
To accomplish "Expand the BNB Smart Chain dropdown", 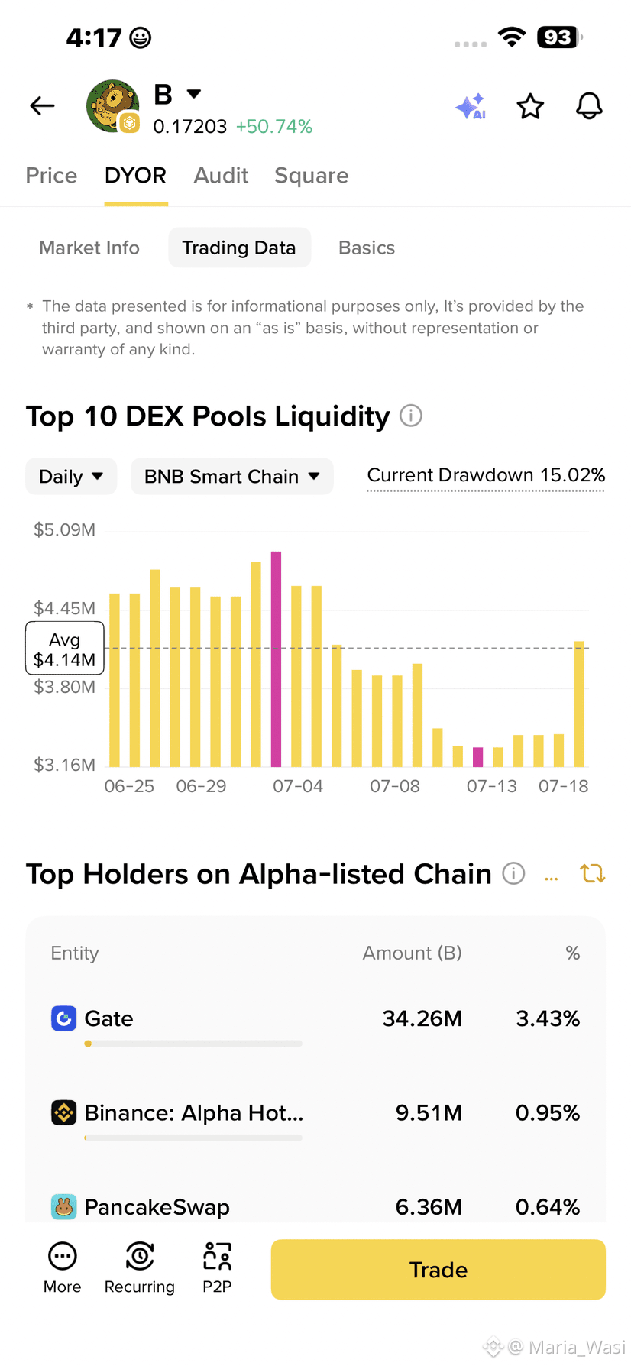I will tap(232, 477).
